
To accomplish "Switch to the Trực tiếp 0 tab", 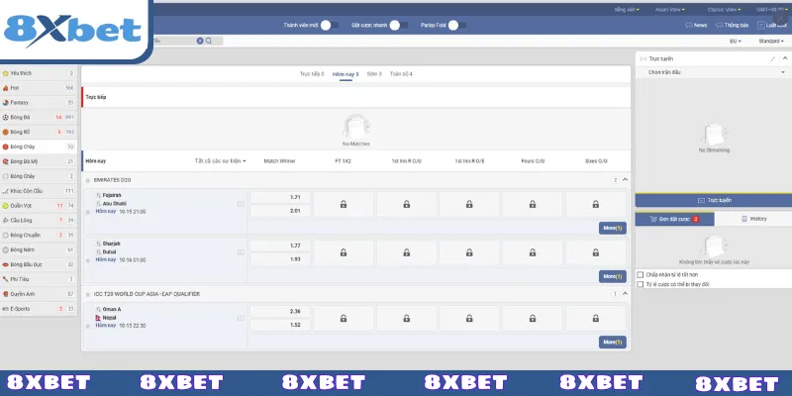I will tap(312, 73).
